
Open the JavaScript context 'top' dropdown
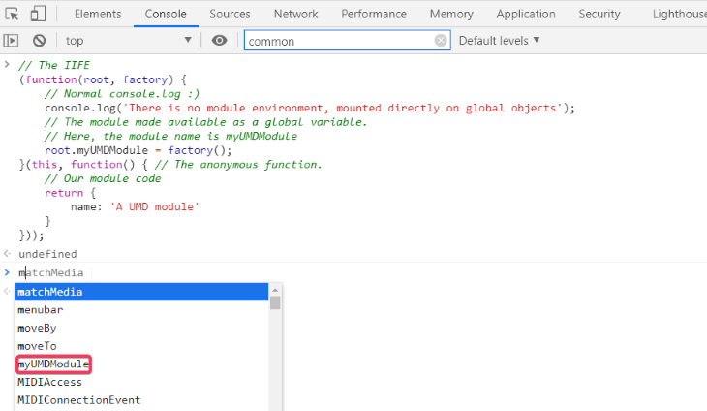click(x=128, y=41)
